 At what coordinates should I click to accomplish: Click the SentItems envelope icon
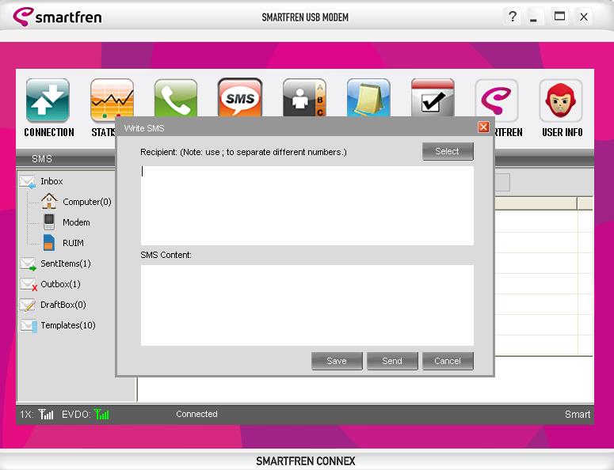coord(29,264)
